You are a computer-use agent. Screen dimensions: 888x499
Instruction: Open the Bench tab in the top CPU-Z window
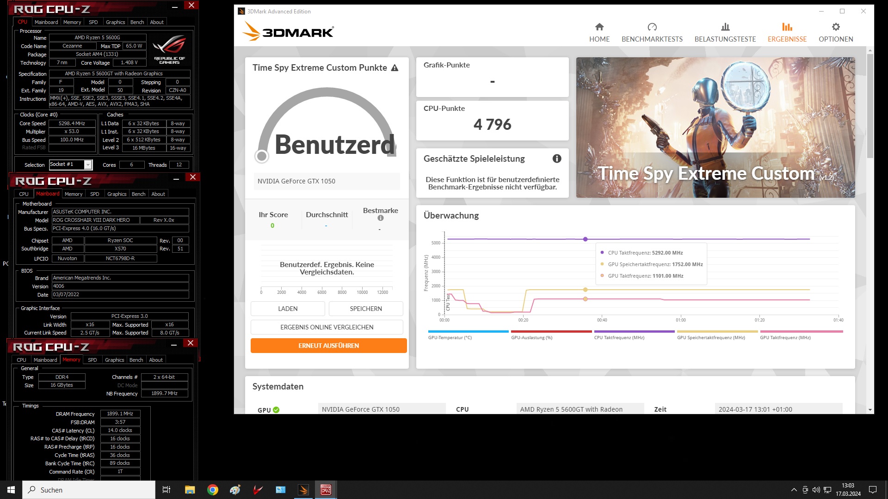[x=137, y=22]
